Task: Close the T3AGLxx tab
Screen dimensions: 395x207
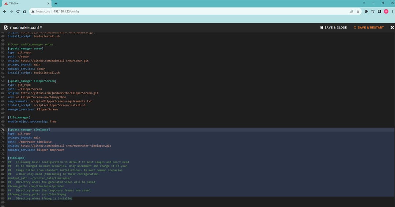Action: coord(48,4)
